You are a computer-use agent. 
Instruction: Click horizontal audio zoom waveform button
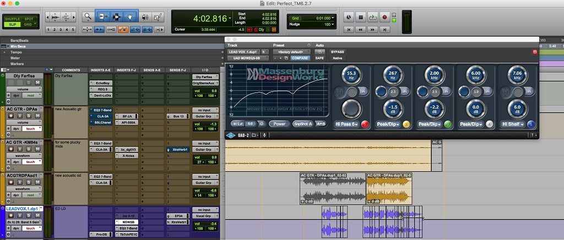point(56,17)
